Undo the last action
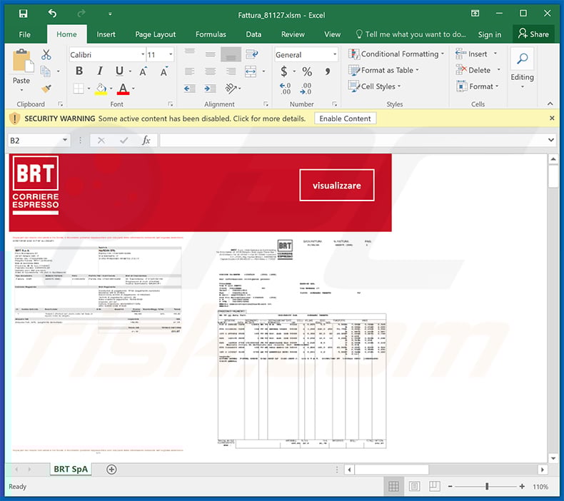Viewport: 564px width, 501px height. tap(52, 14)
